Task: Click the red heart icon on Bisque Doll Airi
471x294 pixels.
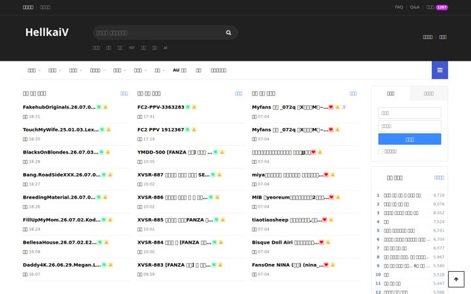Action: 321,242
